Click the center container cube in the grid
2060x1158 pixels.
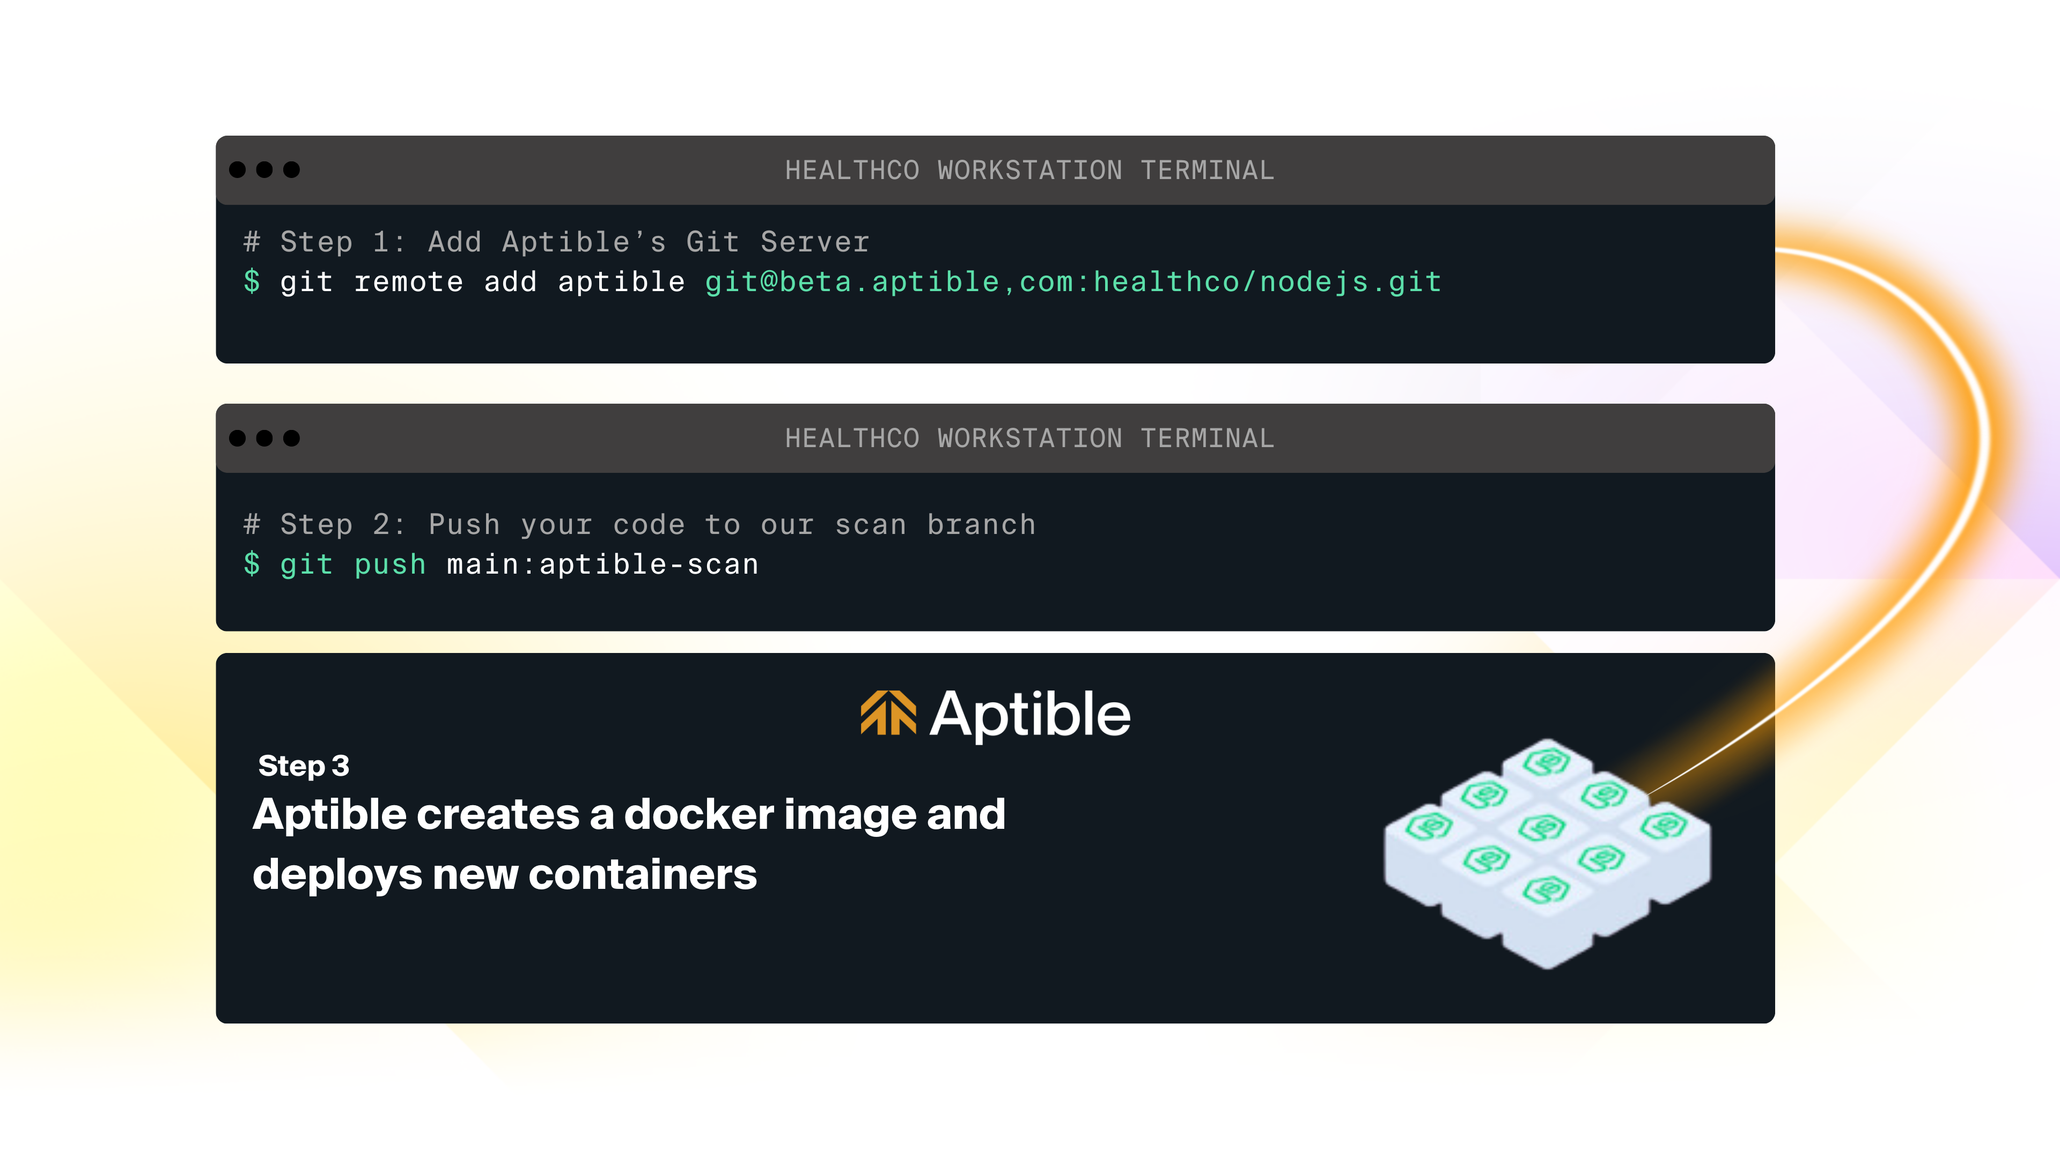(1542, 827)
